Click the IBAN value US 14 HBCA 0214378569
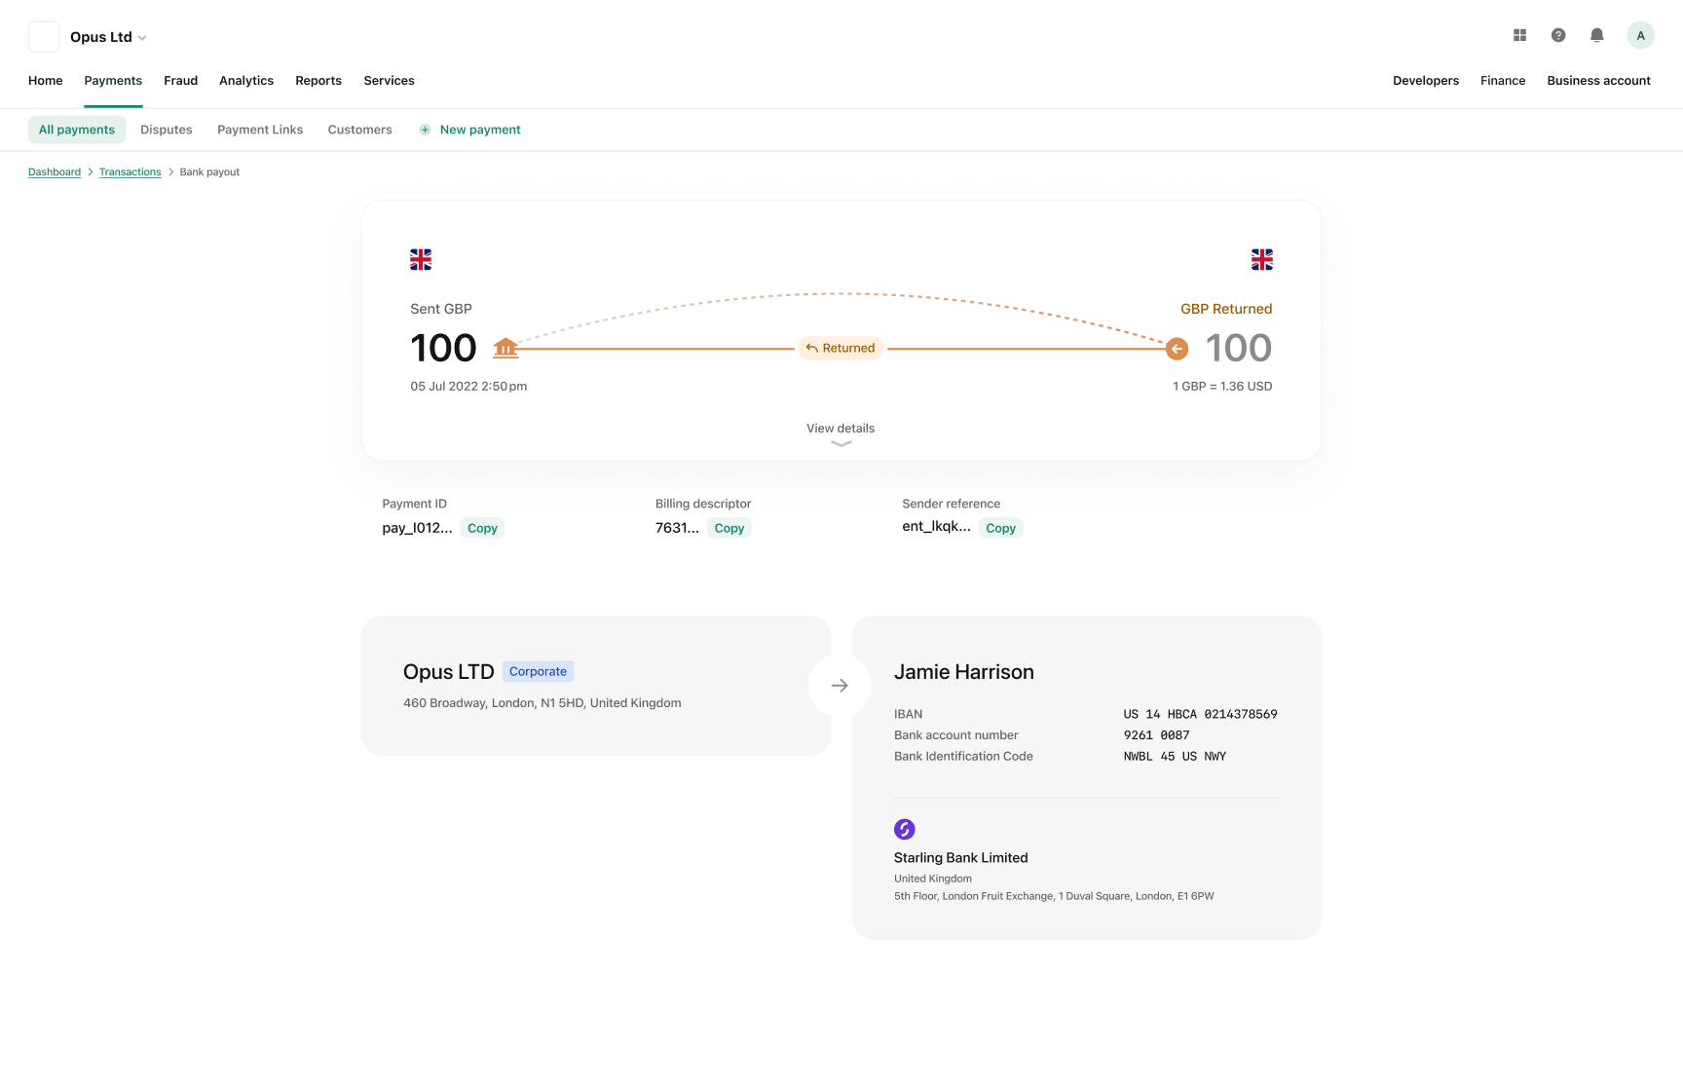The width and height of the screenshot is (1683, 1088). coord(1200,714)
